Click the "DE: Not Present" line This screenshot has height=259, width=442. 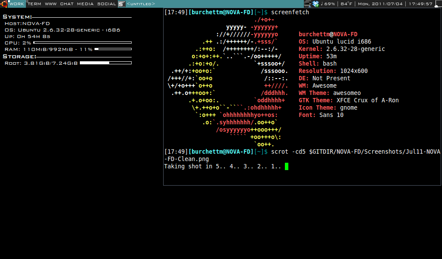325,78
